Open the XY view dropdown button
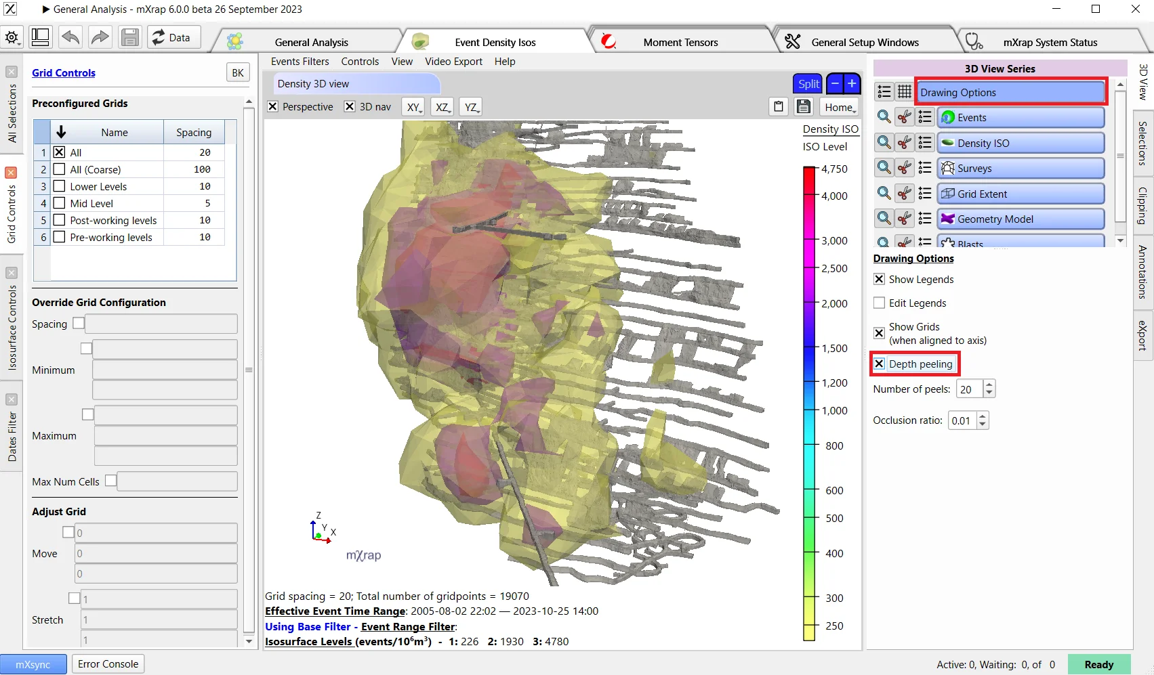 coord(414,107)
